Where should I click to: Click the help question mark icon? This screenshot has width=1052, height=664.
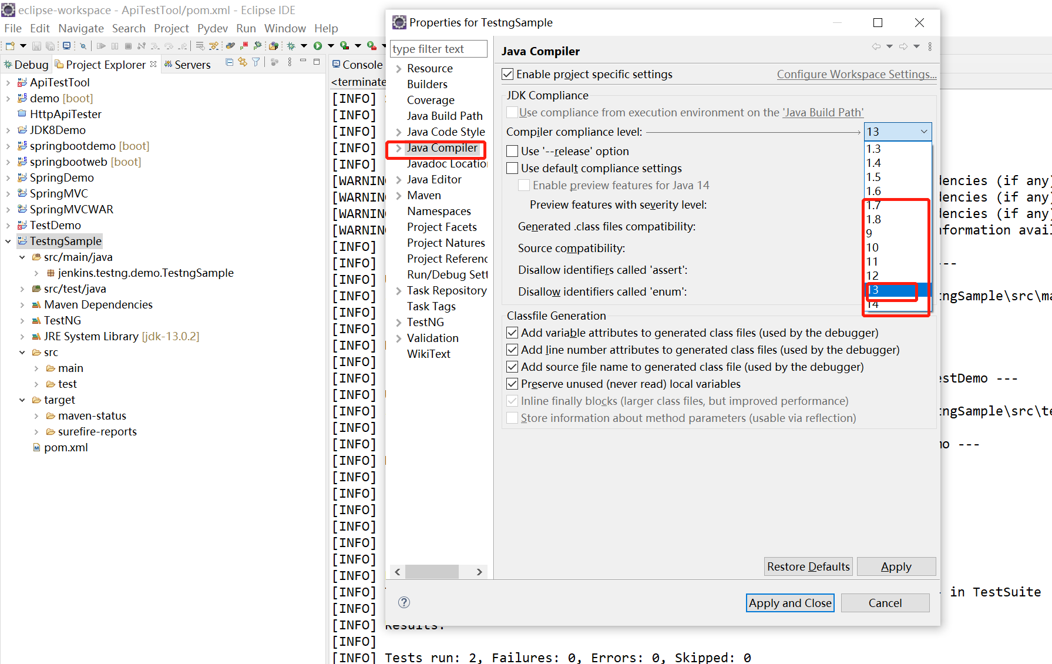click(x=404, y=602)
